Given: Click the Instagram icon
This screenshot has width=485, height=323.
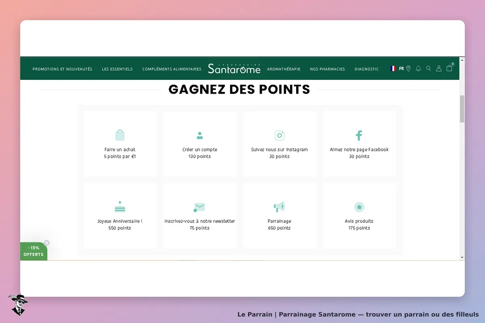Looking at the screenshot, I should (x=279, y=135).
